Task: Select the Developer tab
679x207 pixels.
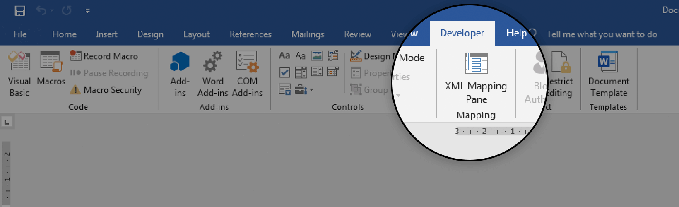Action: pos(462,33)
